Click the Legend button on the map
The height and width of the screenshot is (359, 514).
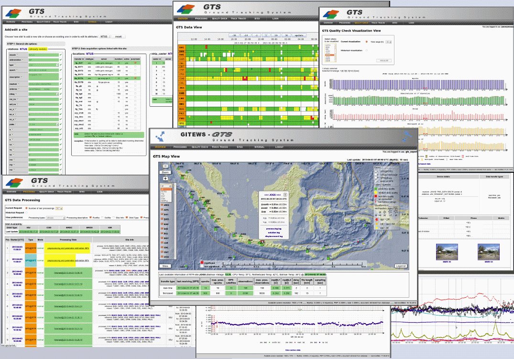[x=400, y=266]
